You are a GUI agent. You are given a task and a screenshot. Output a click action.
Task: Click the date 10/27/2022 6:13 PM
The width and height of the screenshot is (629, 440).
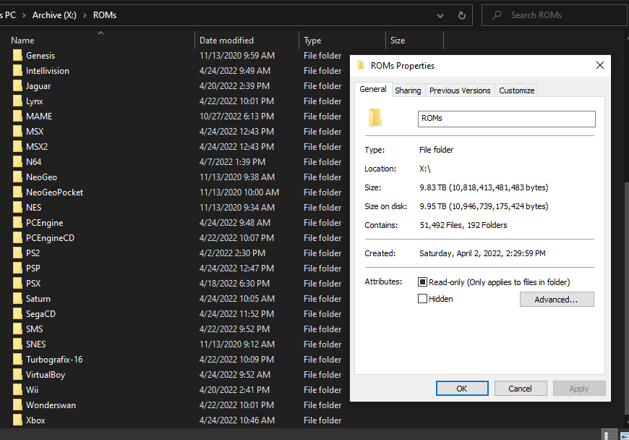click(x=236, y=117)
